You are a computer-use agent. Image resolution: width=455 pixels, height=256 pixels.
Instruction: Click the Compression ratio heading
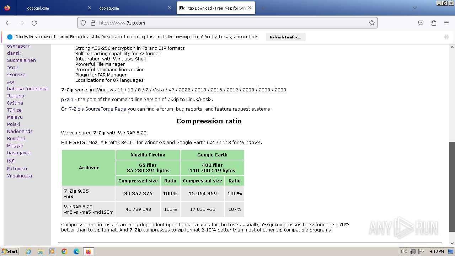(209, 121)
